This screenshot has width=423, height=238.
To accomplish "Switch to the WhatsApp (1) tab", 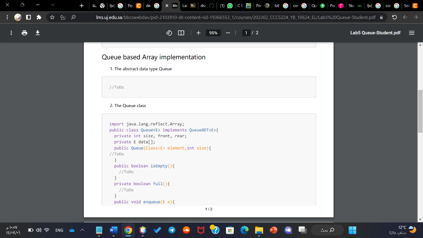I will tap(226, 5).
